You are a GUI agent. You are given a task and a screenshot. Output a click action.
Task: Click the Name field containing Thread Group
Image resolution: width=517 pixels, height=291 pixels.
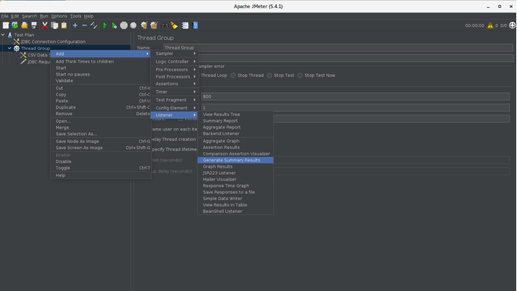(338, 48)
